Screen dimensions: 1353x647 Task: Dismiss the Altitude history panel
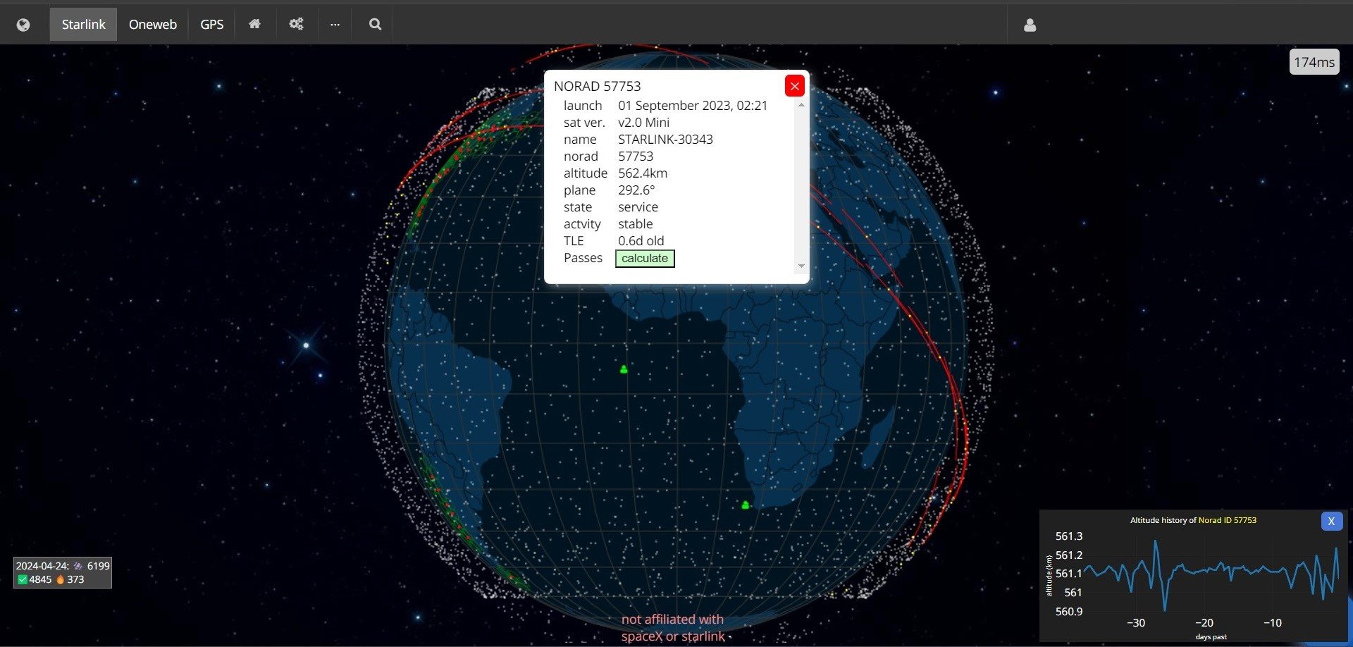pos(1331,521)
